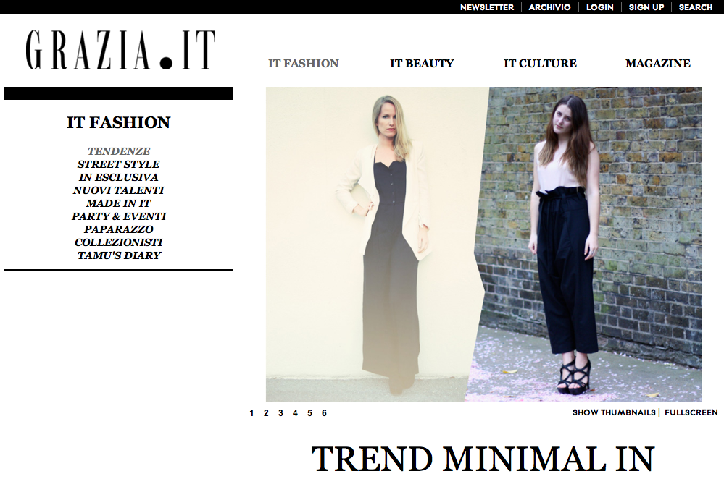Show thumbnails of the gallery

coord(614,412)
